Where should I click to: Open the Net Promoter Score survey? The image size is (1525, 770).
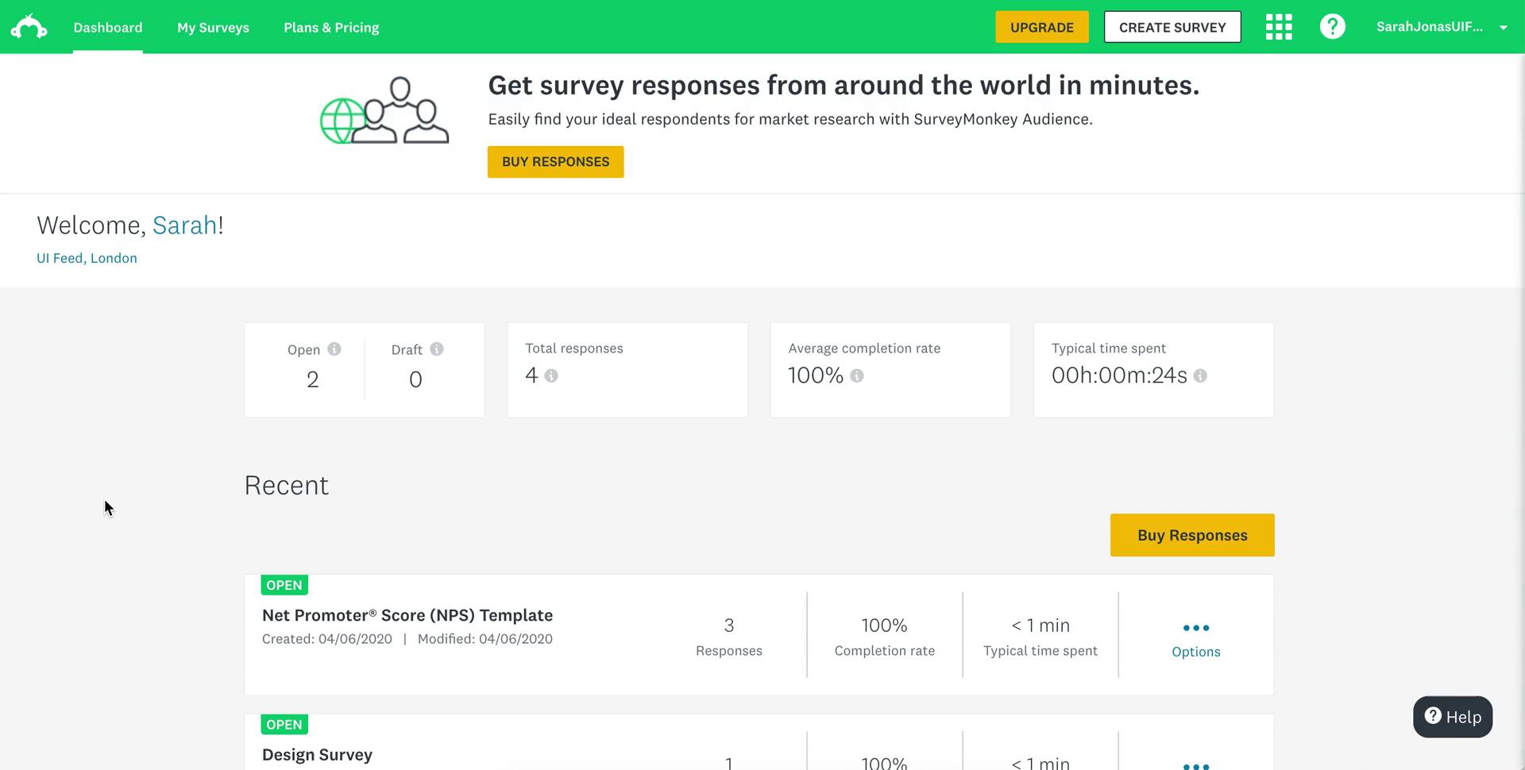(x=407, y=614)
